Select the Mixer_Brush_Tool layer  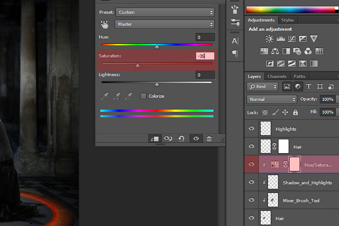point(302,200)
